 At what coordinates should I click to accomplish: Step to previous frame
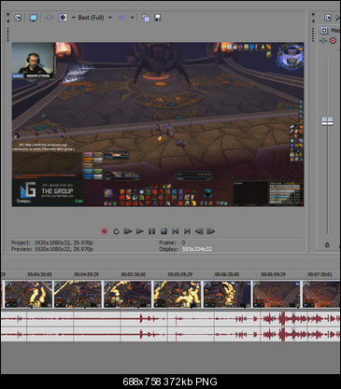199,231
